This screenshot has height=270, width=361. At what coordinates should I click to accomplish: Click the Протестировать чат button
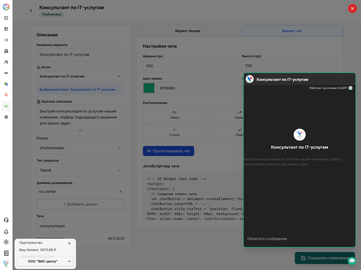168,151
